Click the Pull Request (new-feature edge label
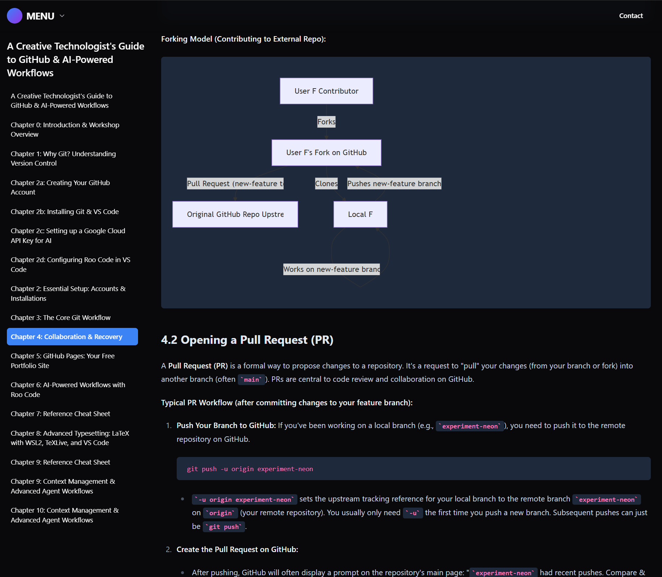 point(235,184)
